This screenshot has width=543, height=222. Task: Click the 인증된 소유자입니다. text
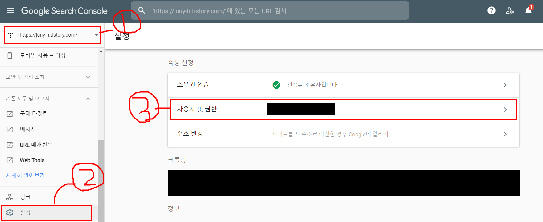pyautogui.click(x=313, y=85)
